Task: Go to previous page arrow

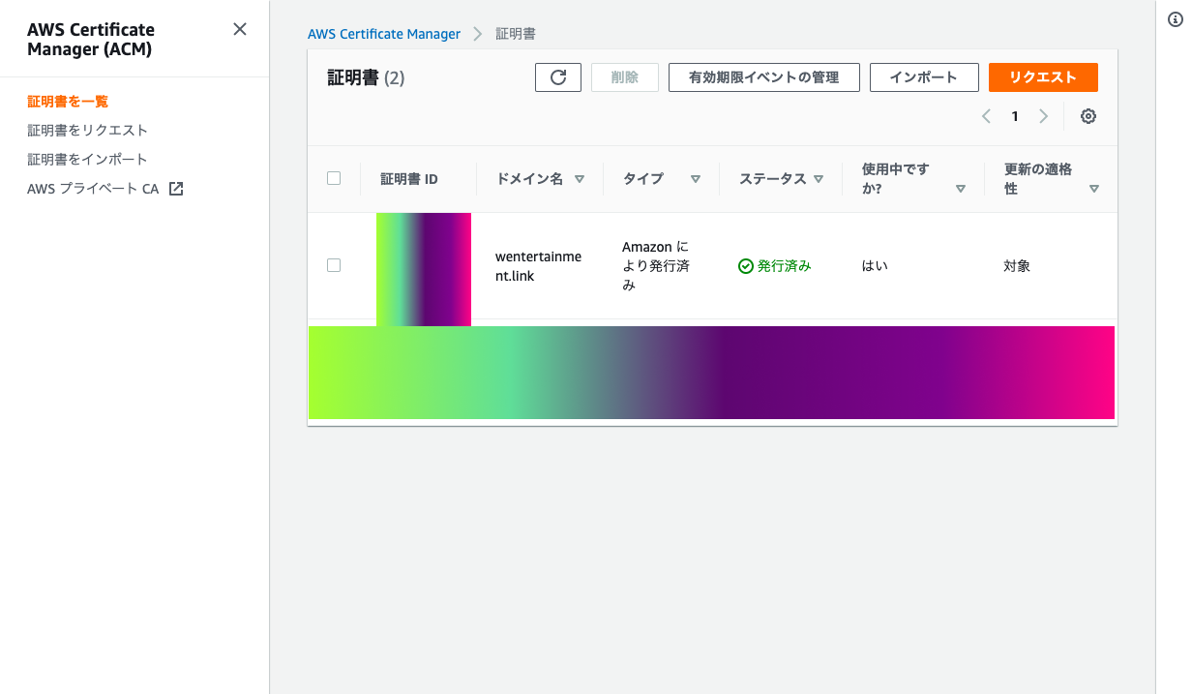Action: [x=986, y=116]
